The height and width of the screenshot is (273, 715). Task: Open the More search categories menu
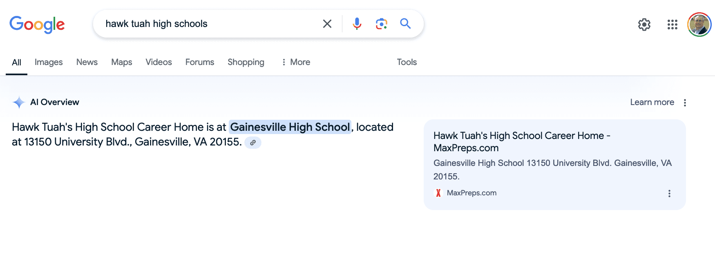pyautogui.click(x=295, y=62)
